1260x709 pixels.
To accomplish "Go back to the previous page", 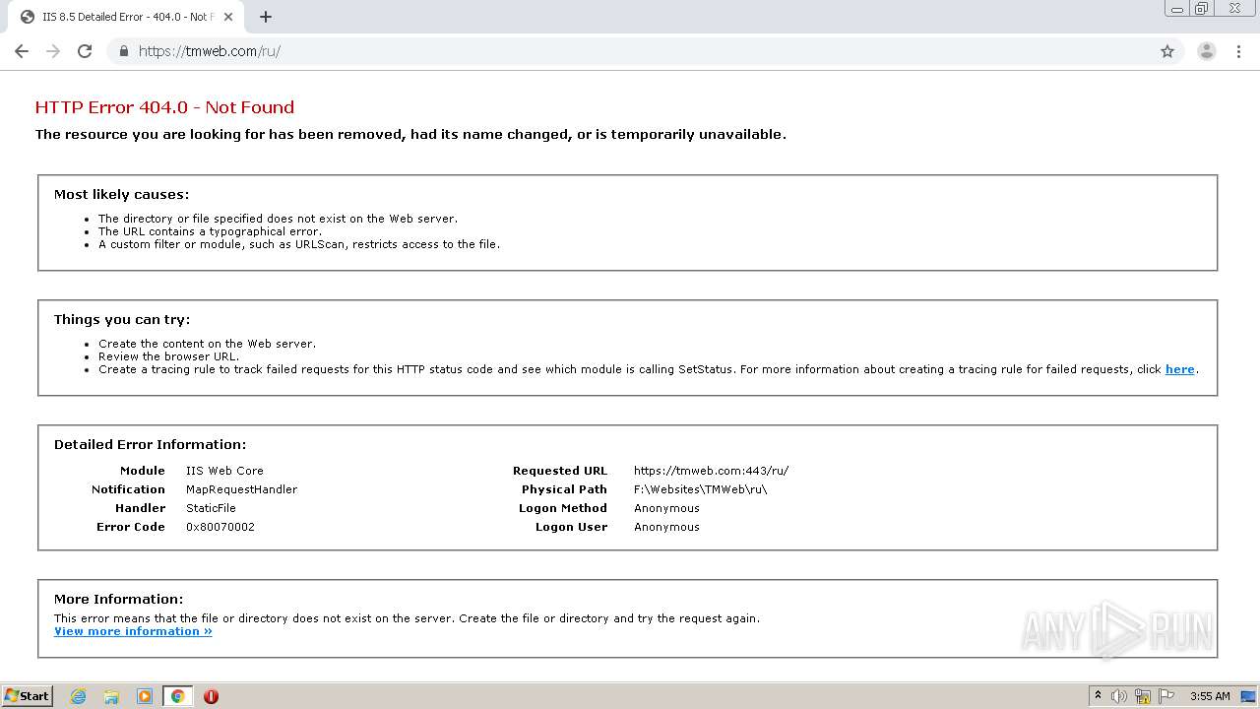I will pos(22,51).
